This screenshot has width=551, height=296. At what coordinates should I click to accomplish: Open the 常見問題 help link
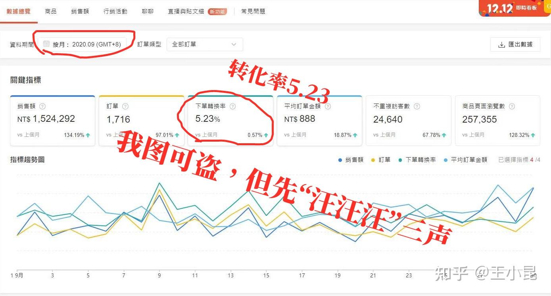click(x=253, y=11)
